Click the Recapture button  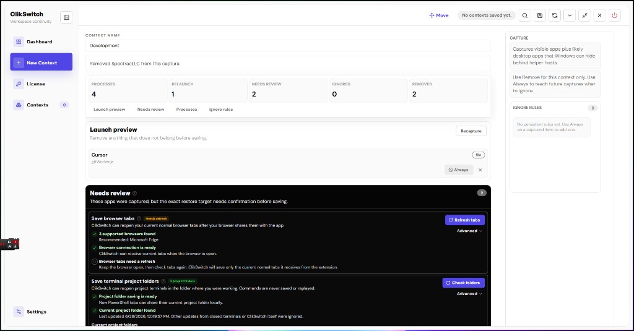[471, 131]
